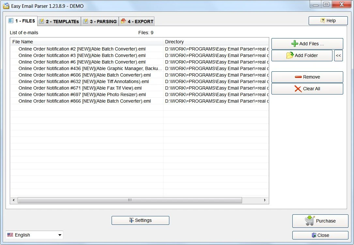Select Online Order Notification #697 Photo Resizer file
354x245 pixels.
[x=82, y=94]
